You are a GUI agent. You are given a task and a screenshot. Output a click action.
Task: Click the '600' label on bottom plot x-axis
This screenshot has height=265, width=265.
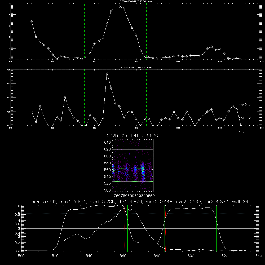click(191, 256)
